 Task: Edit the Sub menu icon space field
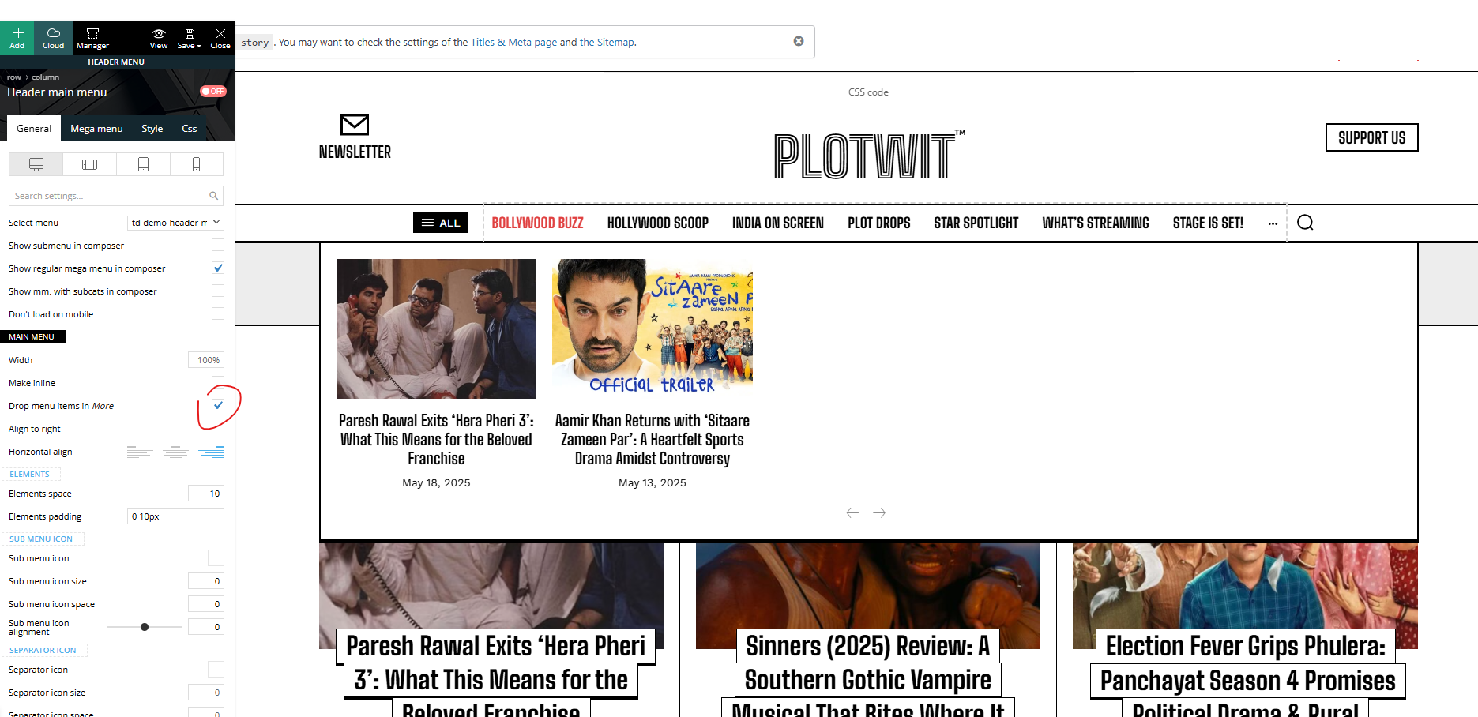206,604
